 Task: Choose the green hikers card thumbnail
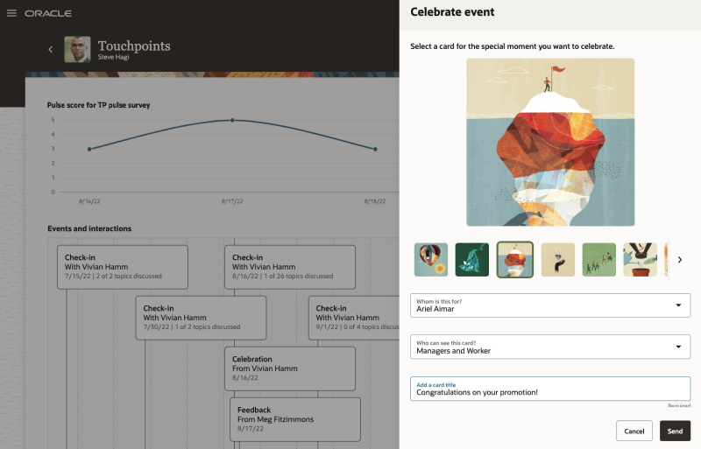click(x=599, y=260)
